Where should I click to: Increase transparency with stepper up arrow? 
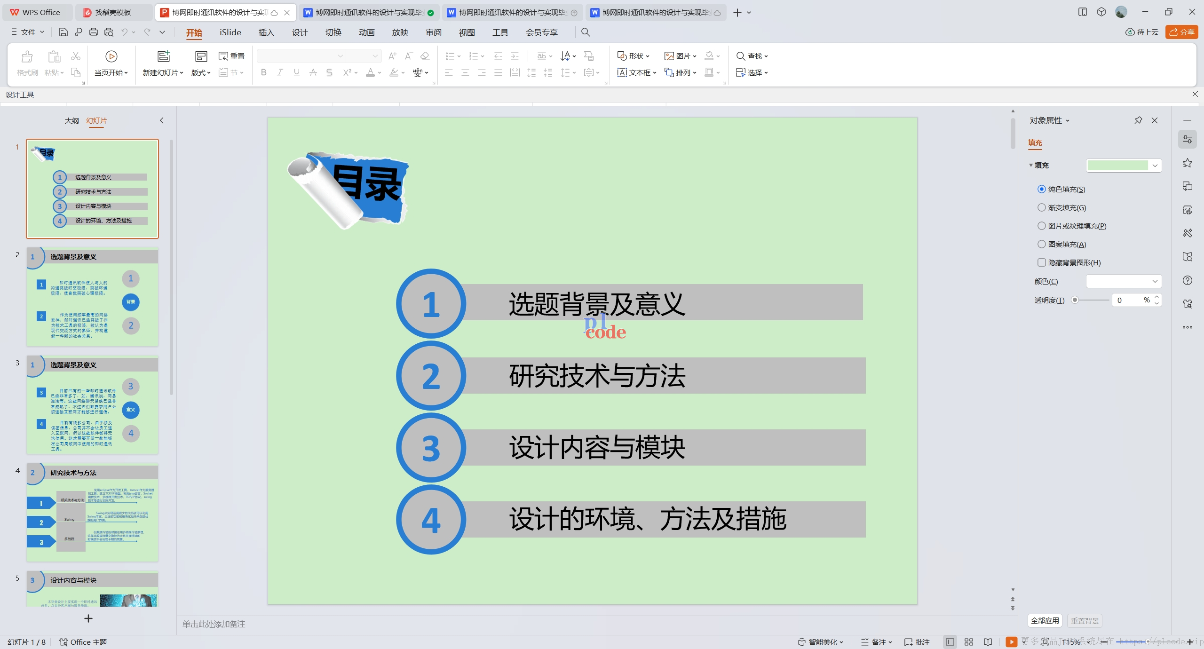point(1157,297)
